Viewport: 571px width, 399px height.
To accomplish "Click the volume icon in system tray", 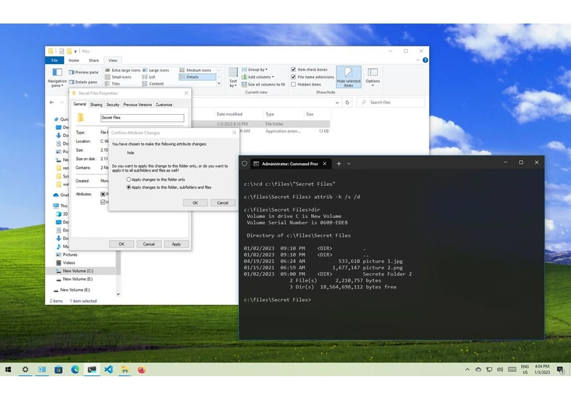I will [x=500, y=370].
